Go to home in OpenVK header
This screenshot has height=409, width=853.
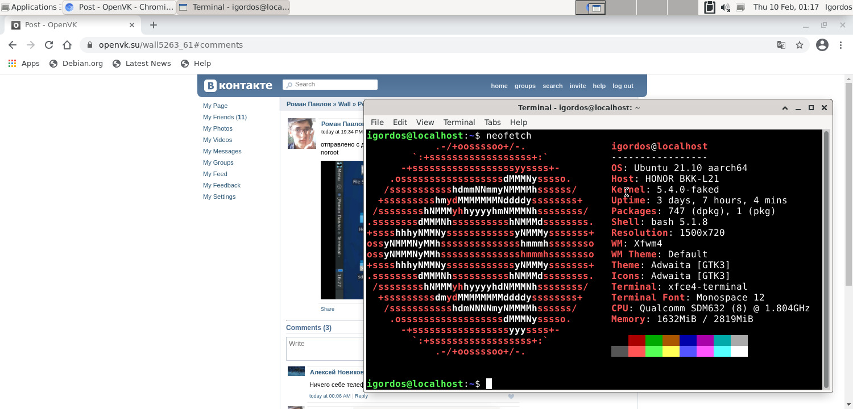click(499, 86)
